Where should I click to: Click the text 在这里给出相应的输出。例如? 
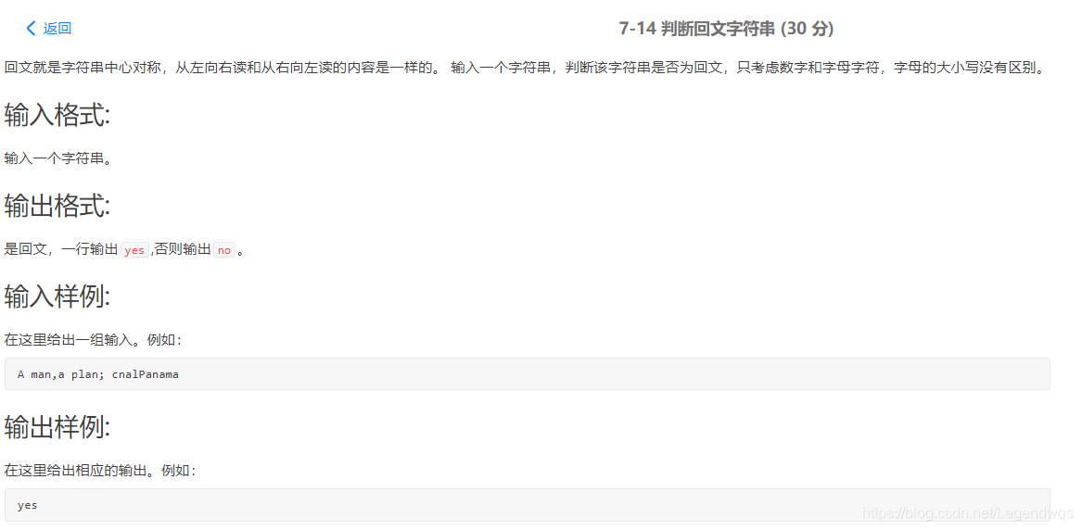[x=100, y=471]
